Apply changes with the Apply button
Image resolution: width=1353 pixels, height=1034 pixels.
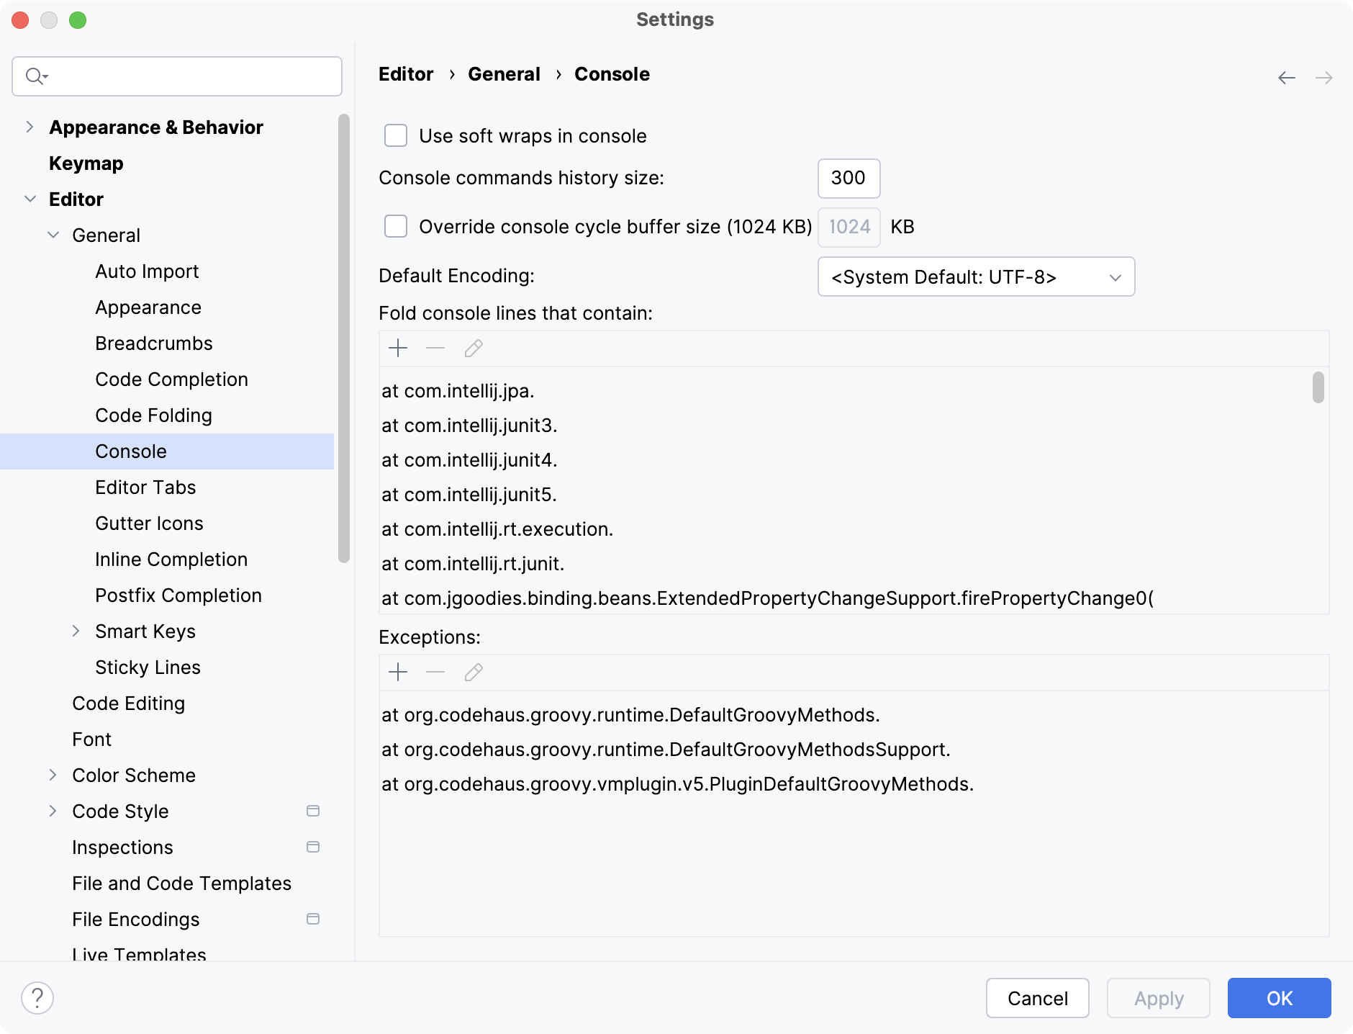tap(1158, 998)
